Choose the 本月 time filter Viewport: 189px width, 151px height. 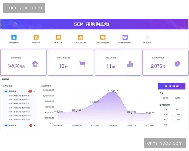point(166,120)
